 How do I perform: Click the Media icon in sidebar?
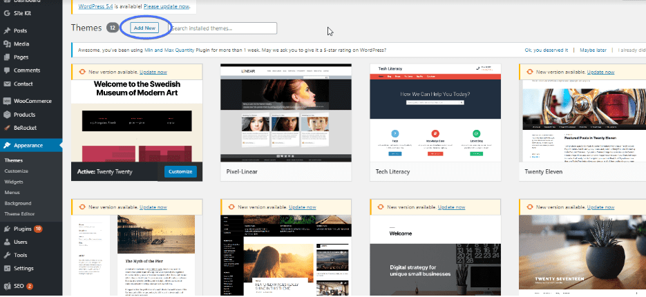[7, 44]
